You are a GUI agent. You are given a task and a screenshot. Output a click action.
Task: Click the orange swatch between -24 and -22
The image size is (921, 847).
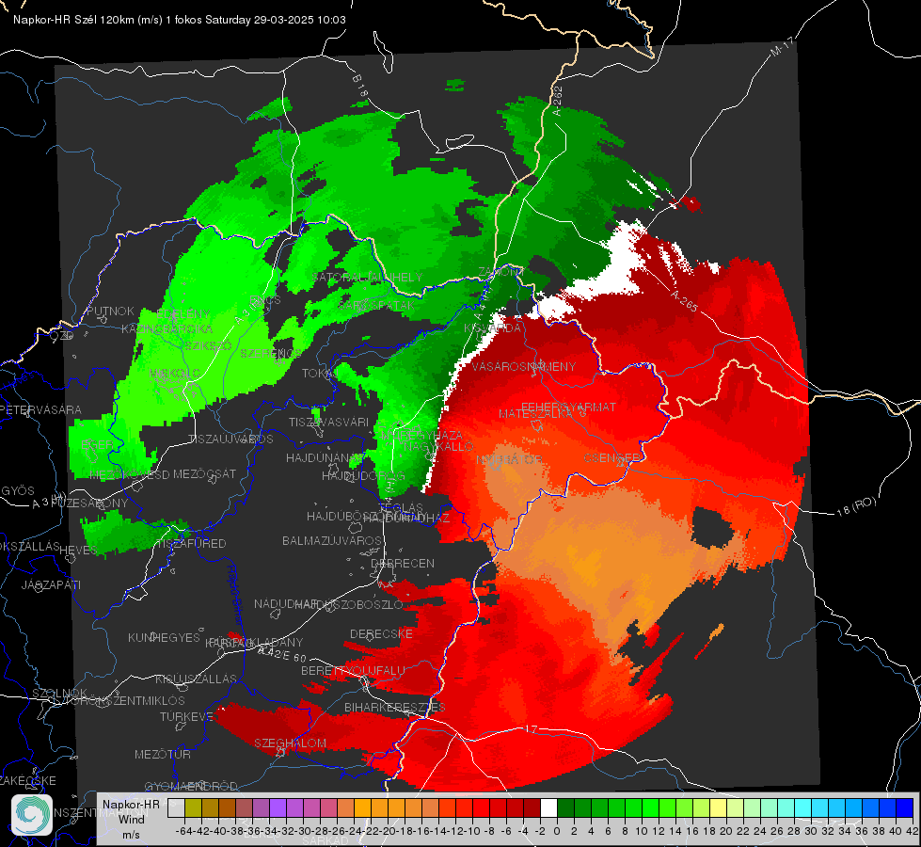(x=362, y=808)
